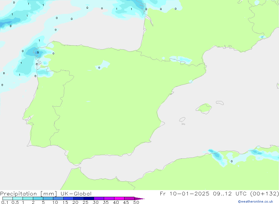Click the '15' legend scale label

(x=65, y=202)
